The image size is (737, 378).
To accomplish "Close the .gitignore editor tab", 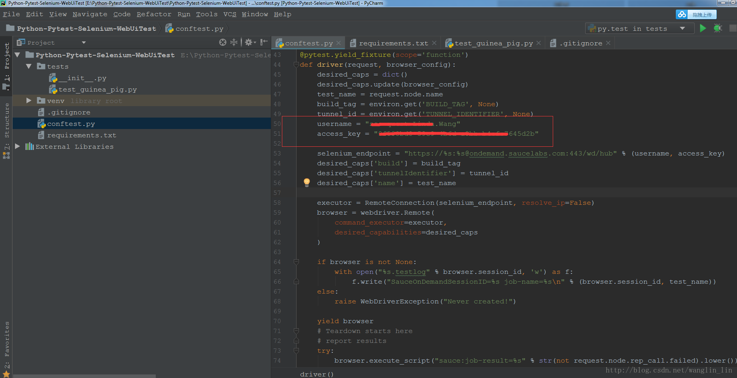I will pos(608,43).
